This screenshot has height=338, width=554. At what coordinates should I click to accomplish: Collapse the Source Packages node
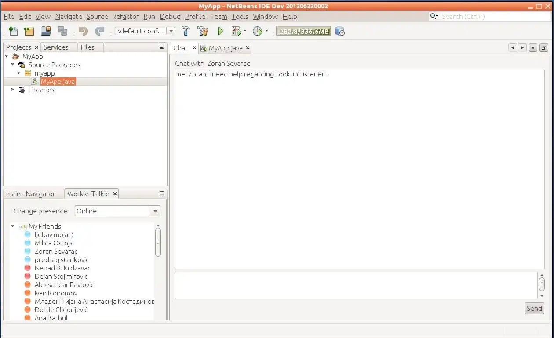click(13, 65)
